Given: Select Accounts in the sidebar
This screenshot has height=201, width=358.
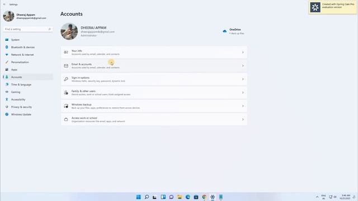Looking at the screenshot, I should click(28, 77).
